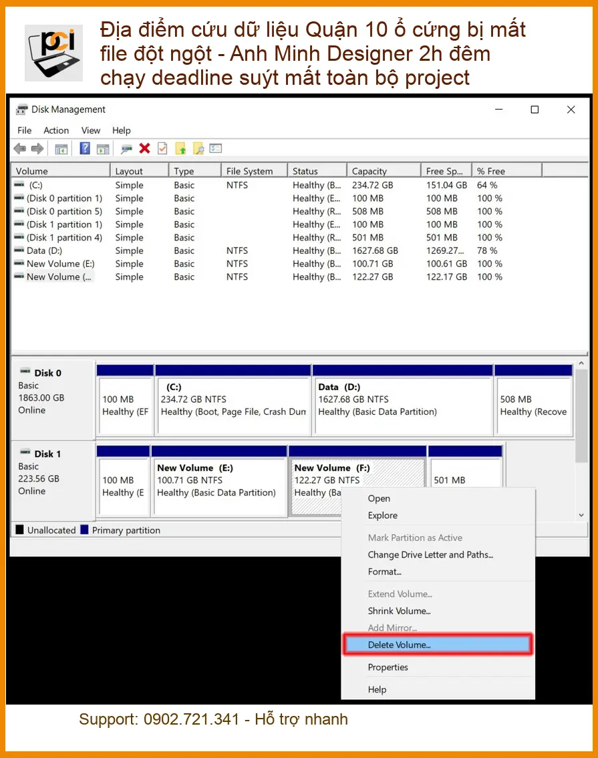Screen dimensions: 598x758
Task: Click the blue Primary partition legend swatch
Action: pyautogui.click(x=84, y=530)
